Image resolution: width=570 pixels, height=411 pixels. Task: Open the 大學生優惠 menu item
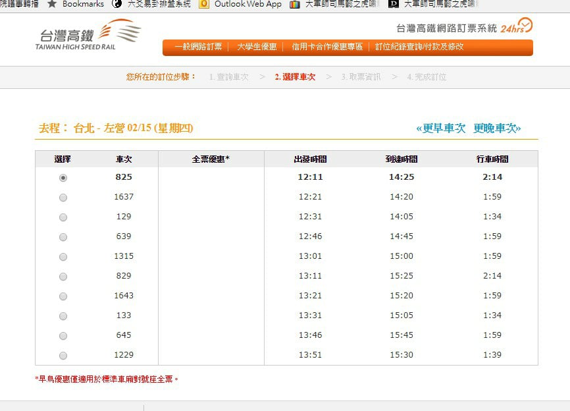coord(257,47)
